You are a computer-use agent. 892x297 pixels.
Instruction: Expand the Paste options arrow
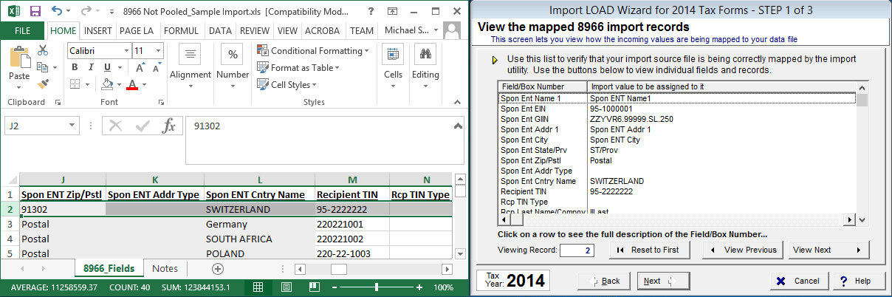click(19, 86)
